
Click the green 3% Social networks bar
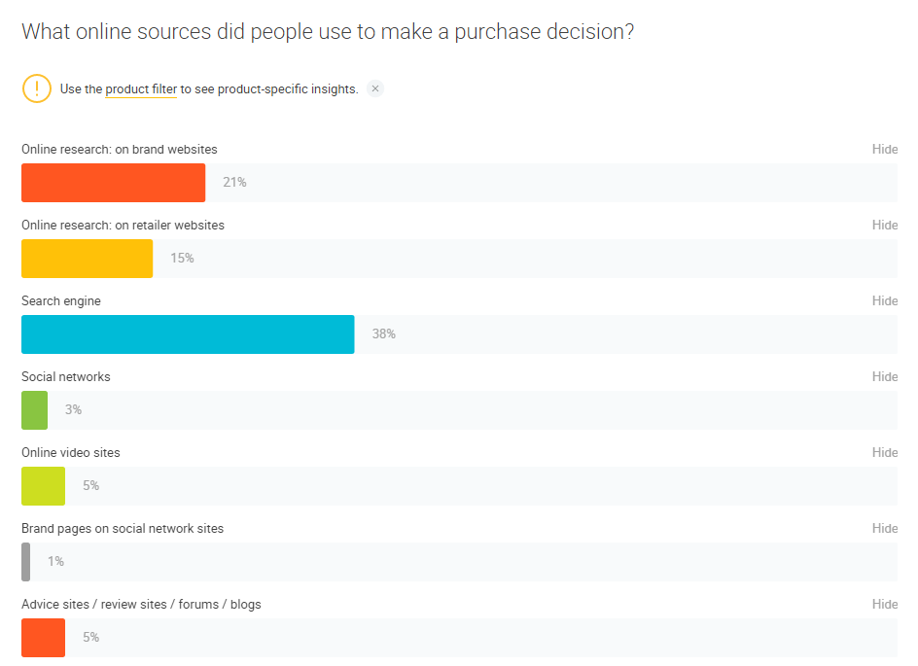(34, 410)
